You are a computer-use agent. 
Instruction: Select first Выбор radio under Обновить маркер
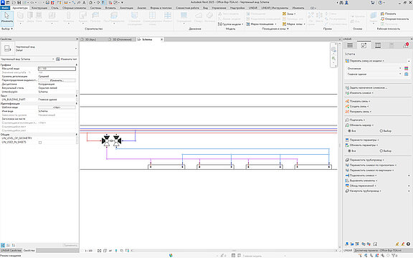tap(381, 131)
